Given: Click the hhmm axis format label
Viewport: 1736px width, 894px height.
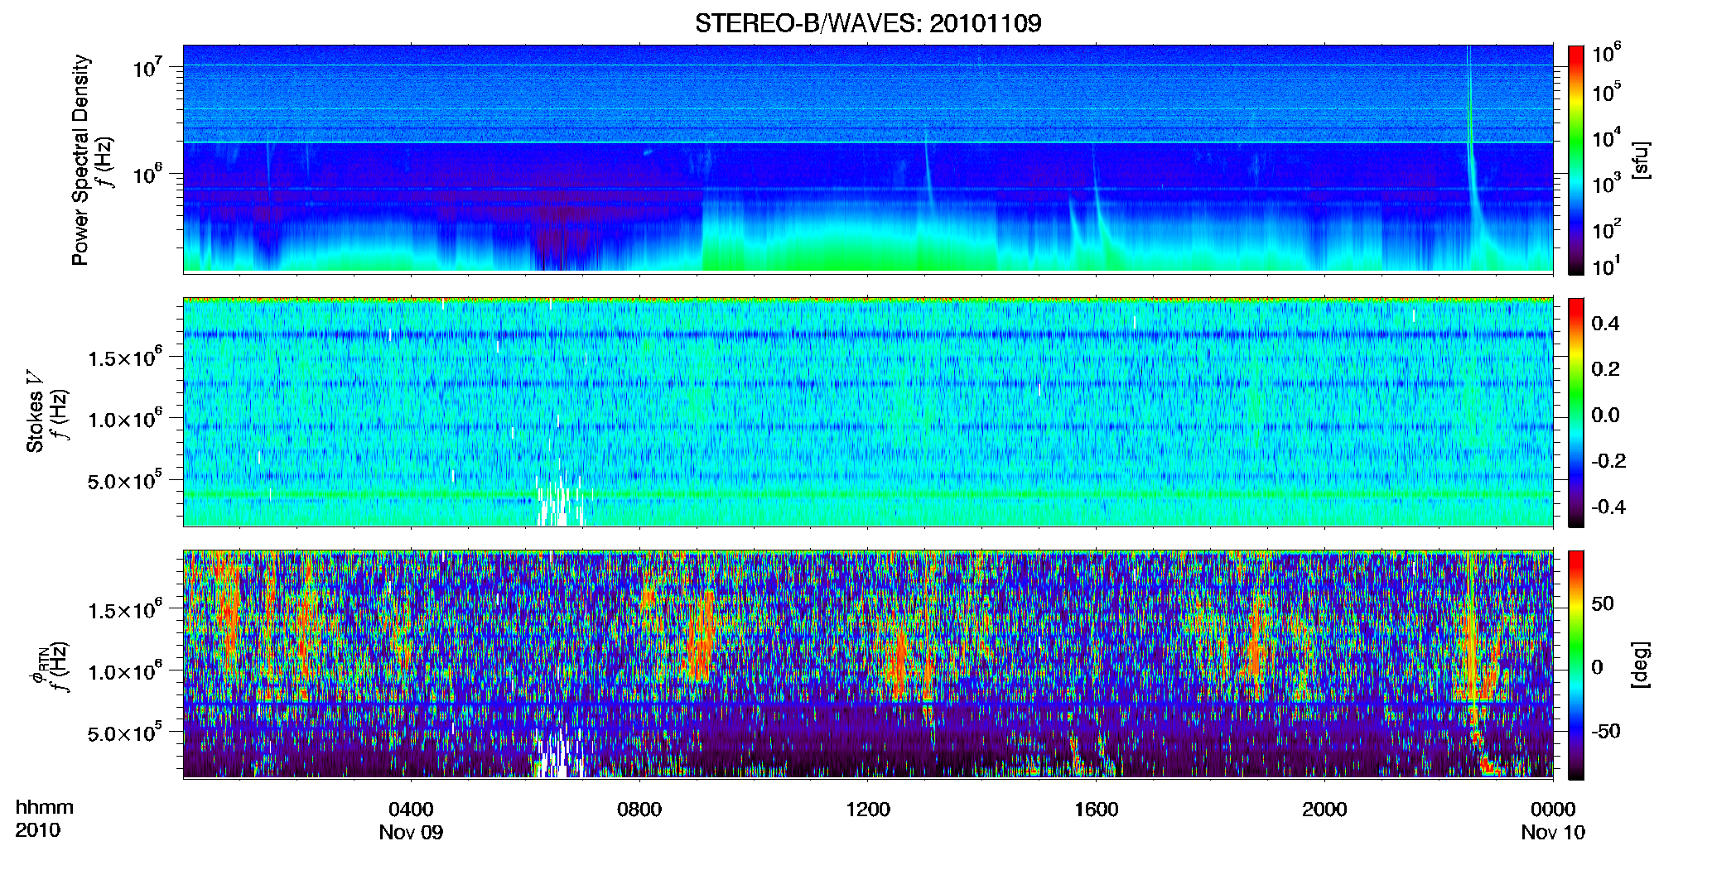Looking at the screenshot, I should (x=45, y=808).
